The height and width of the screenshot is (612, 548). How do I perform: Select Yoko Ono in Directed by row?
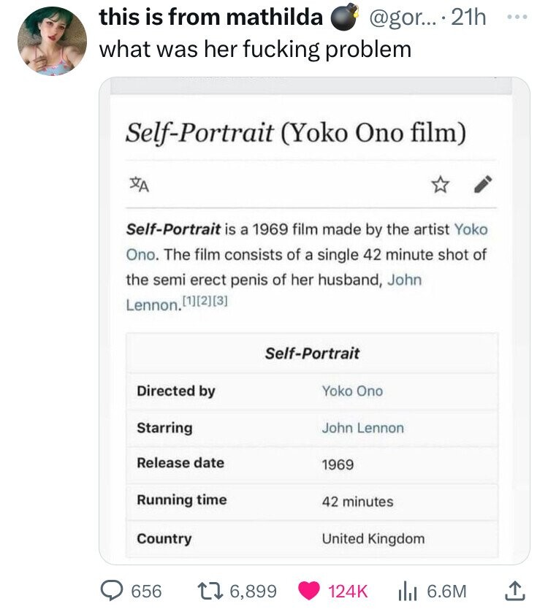(x=352, y=391)
